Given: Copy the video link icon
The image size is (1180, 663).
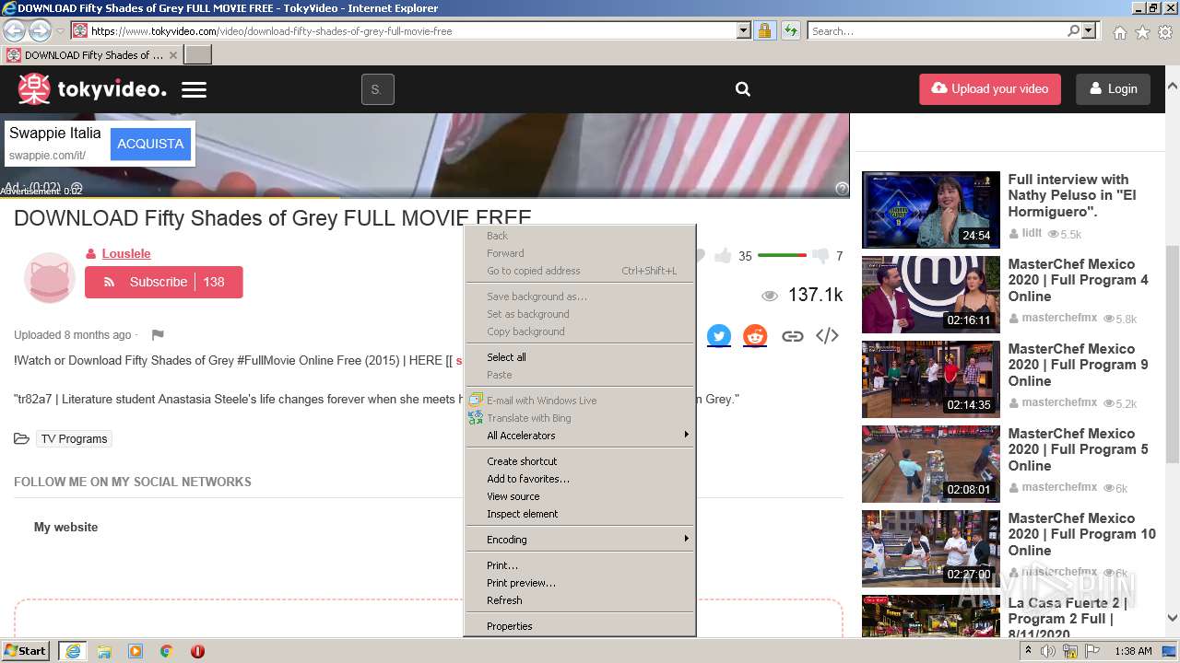Looking at the screenshot, I should (x=792, y=336).
